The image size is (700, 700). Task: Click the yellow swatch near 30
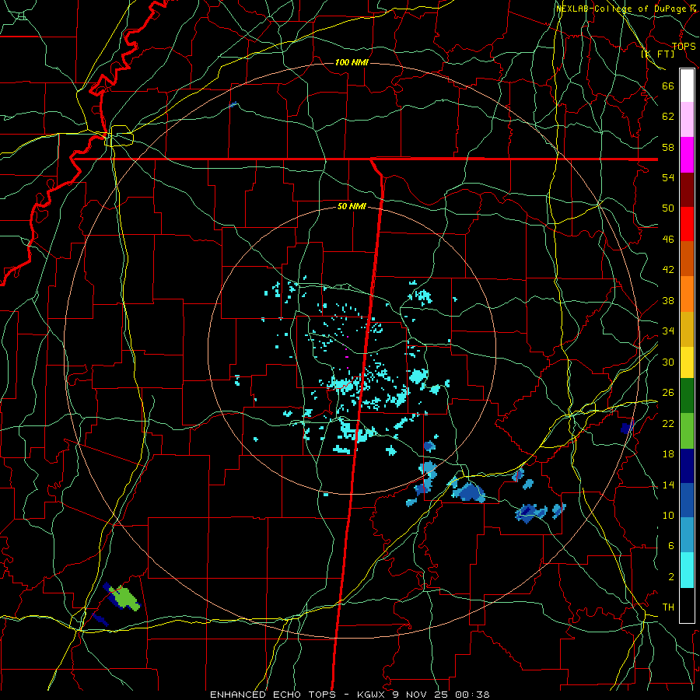tap(687, 362)
